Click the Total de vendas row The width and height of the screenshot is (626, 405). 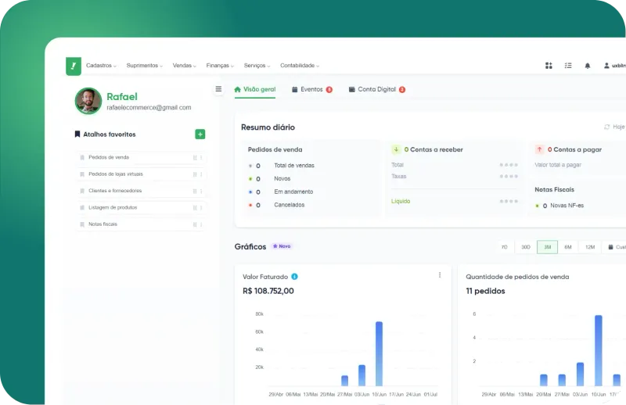[x=282, y=166]
